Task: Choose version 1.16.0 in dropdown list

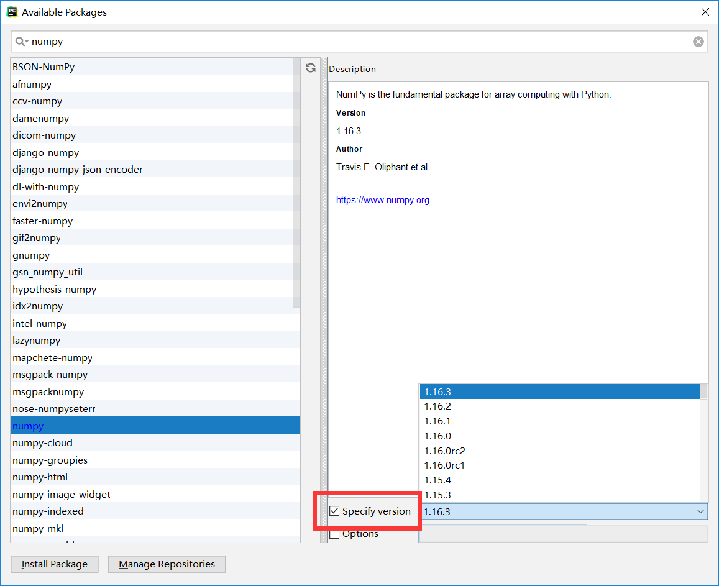Action: click(x=559, y=436)
